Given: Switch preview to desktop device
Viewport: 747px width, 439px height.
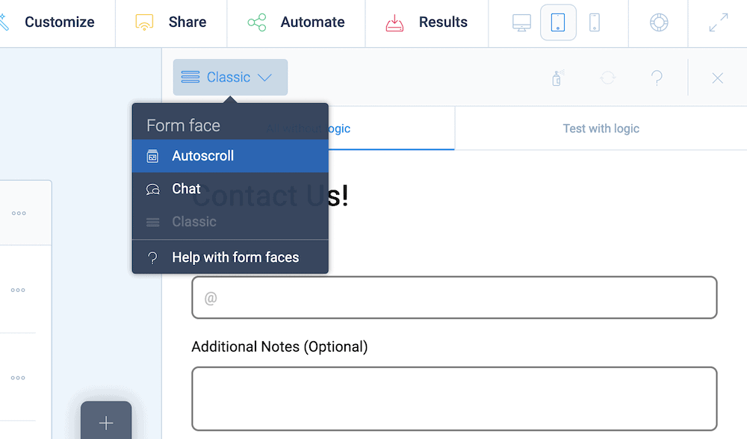Looking at the screenshot, I should pyautogui.click(x=521, y=22).
